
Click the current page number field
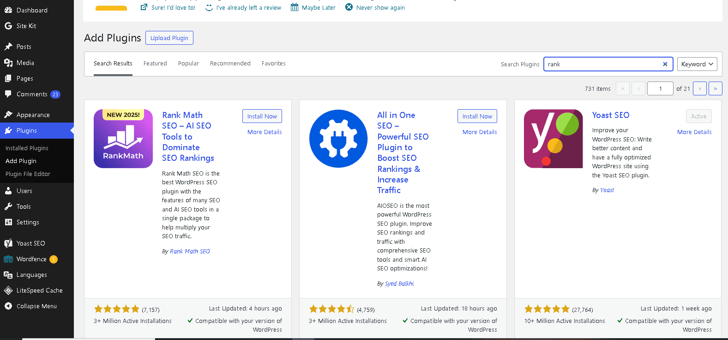[x=660, y=88]
